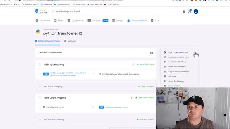Click the Transformations breadcrumb
This screenshot has width=230, height=129.
coord(51,29)
